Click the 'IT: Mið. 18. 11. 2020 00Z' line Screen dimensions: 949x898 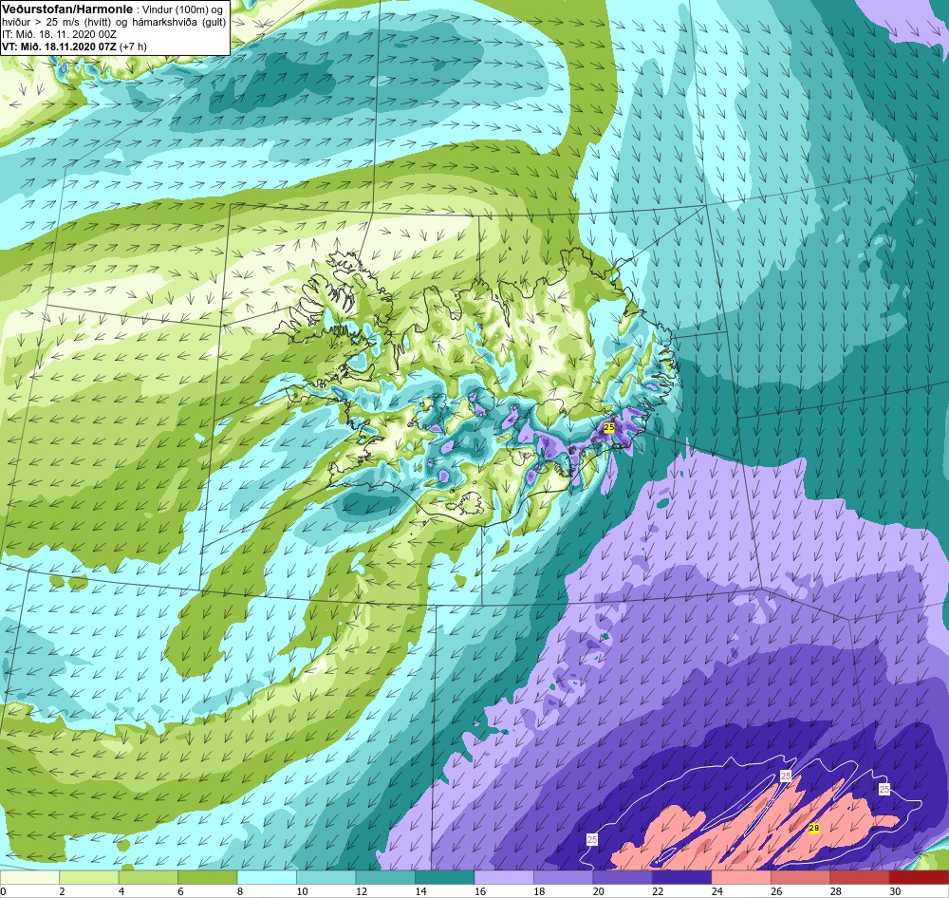coord(59,34)
